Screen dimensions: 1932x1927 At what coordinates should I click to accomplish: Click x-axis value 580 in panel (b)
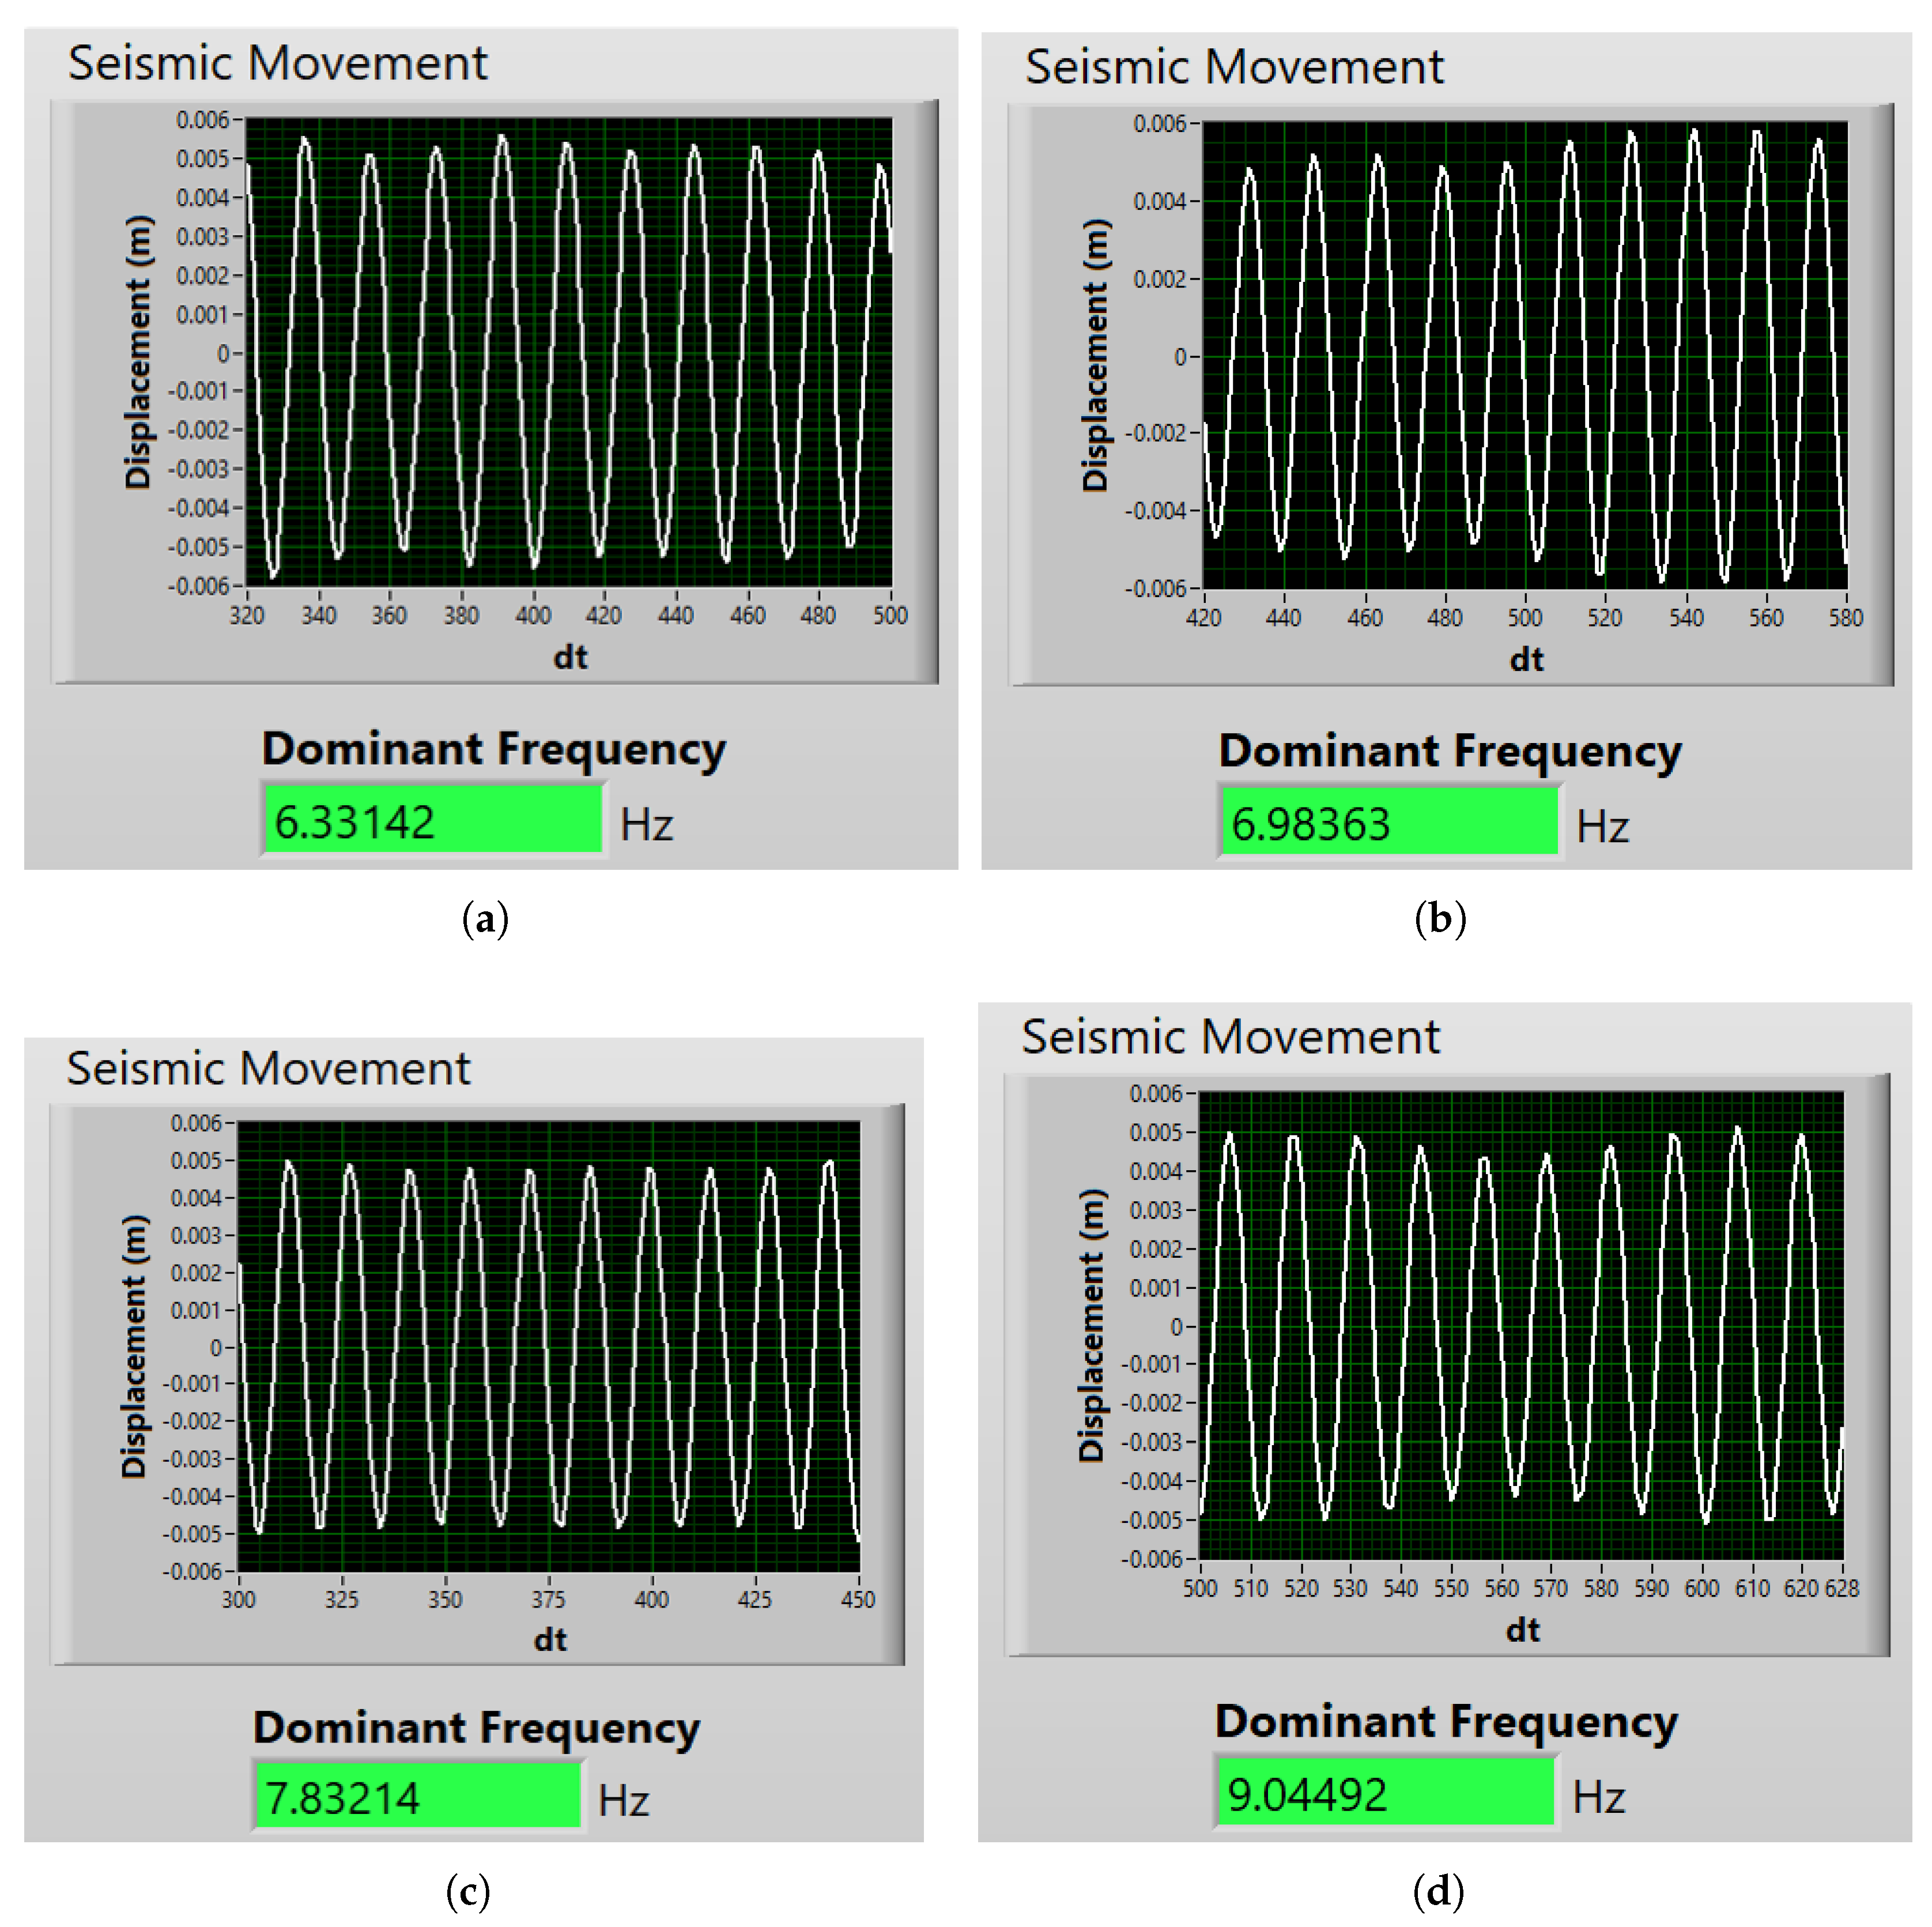(1846, 618)
